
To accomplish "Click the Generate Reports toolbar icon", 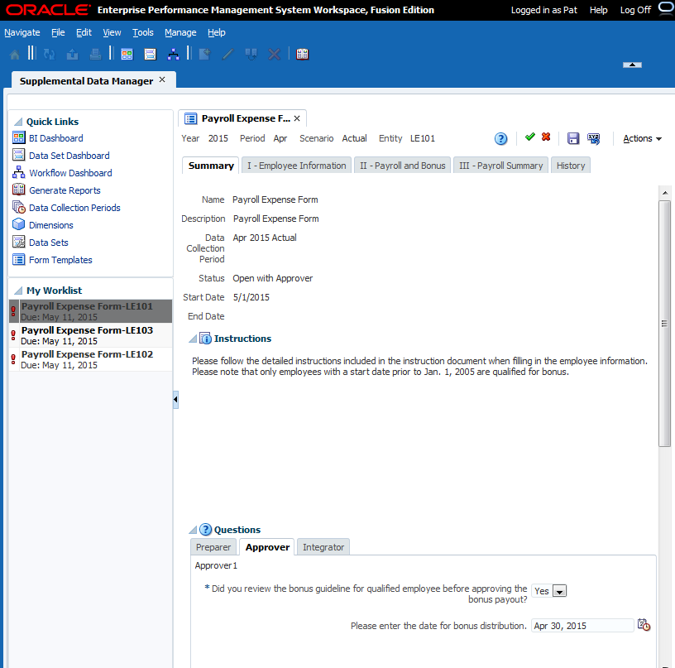I will pyautogui.click(x=302, y=55).
